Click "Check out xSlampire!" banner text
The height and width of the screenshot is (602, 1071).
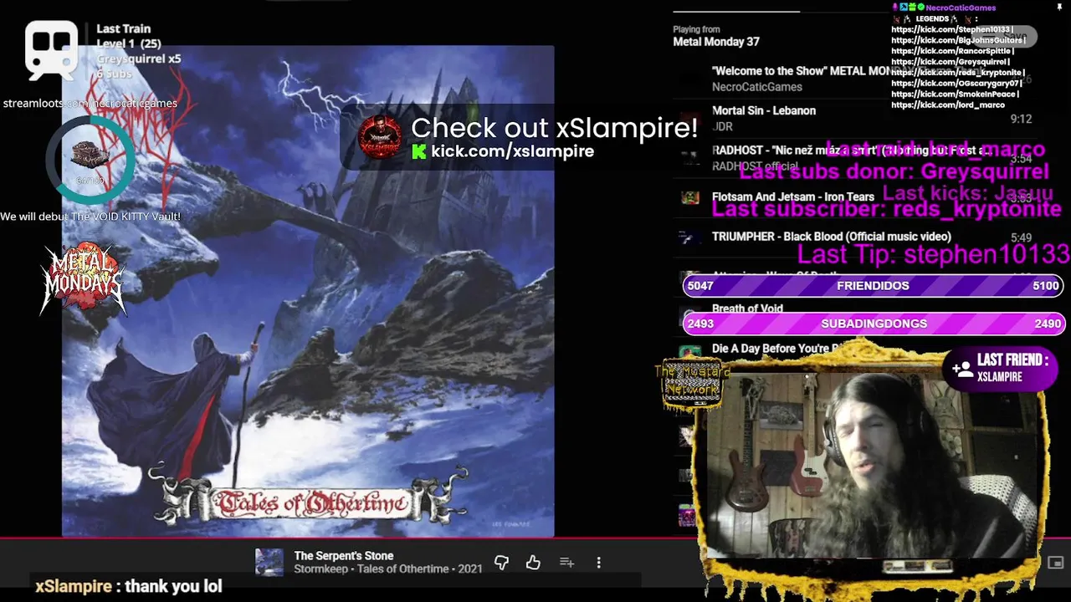coord(554,128)
